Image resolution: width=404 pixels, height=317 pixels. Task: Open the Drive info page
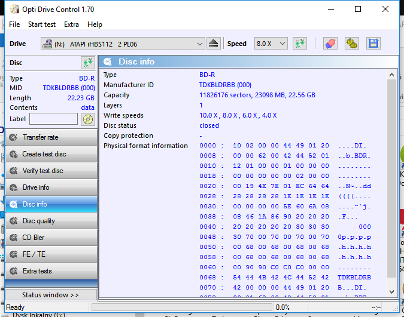(51, 187)
